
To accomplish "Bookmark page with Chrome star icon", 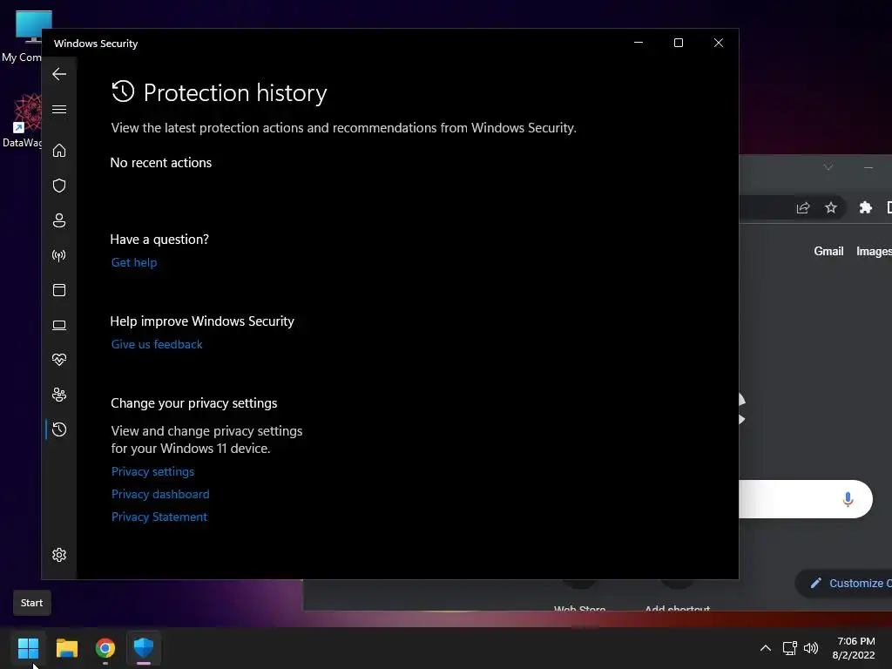I will (831, 207).
